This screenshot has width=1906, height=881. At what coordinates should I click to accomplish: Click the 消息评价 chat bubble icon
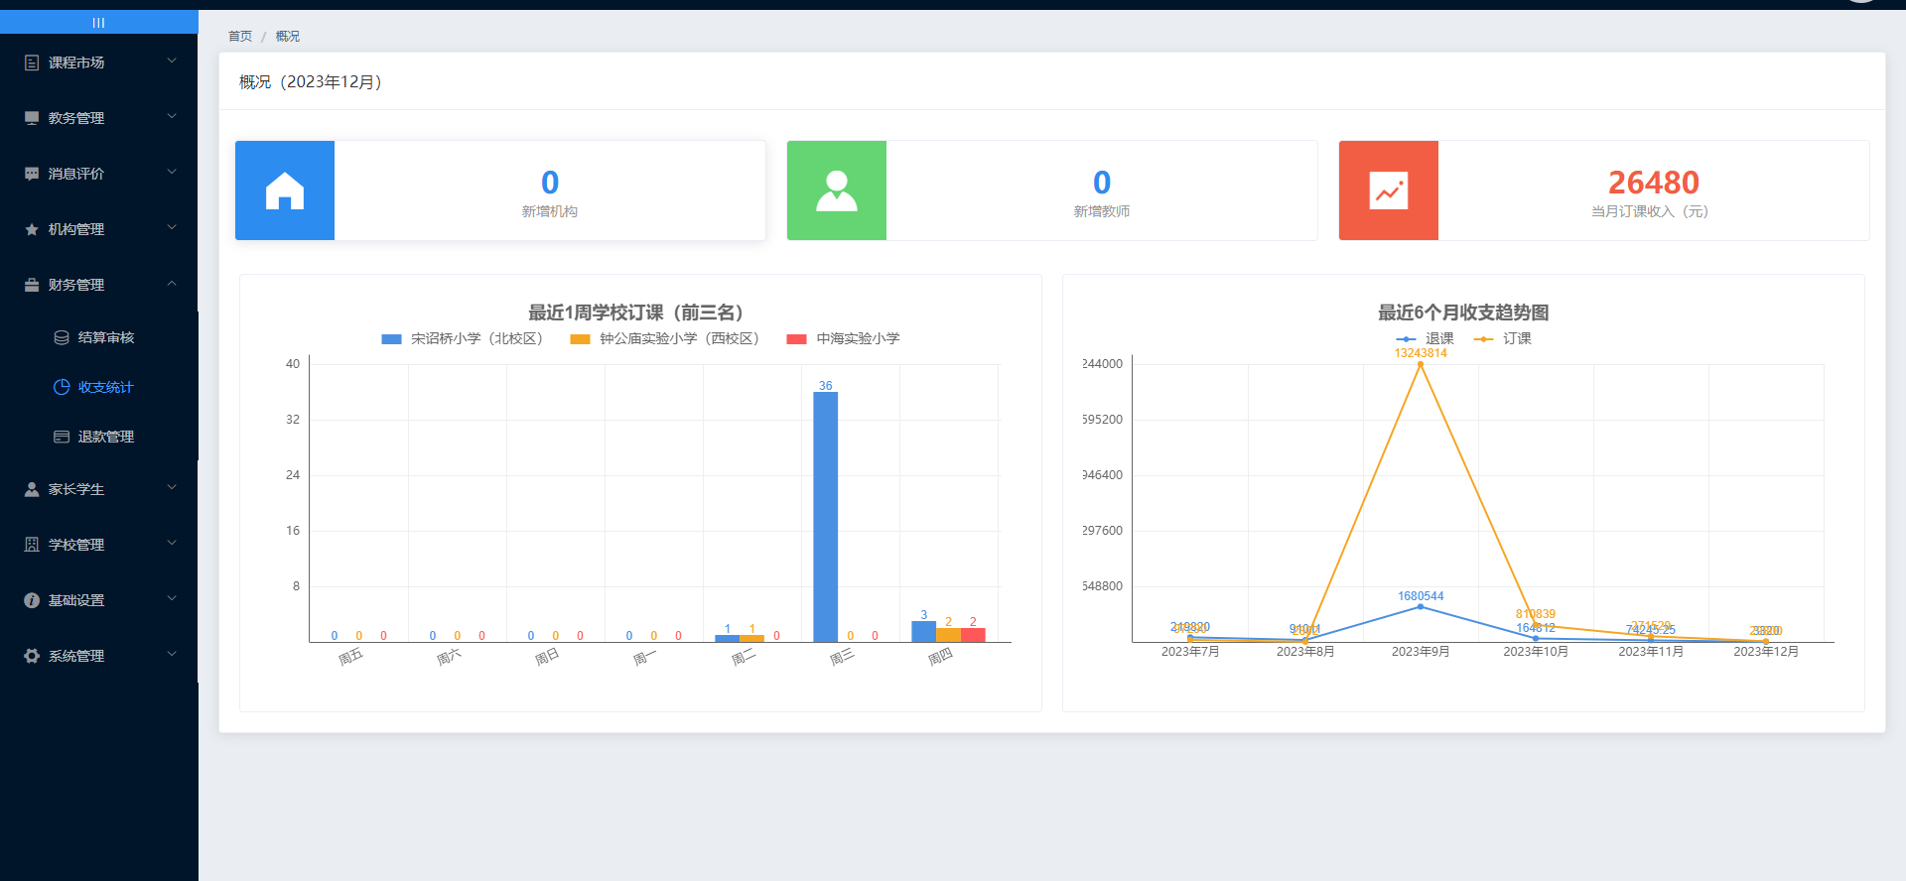point(32,174)
